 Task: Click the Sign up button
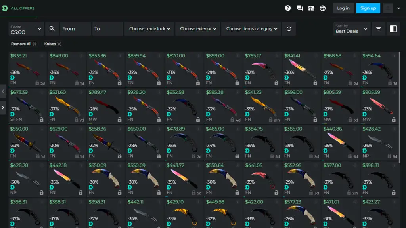(368, 8)
